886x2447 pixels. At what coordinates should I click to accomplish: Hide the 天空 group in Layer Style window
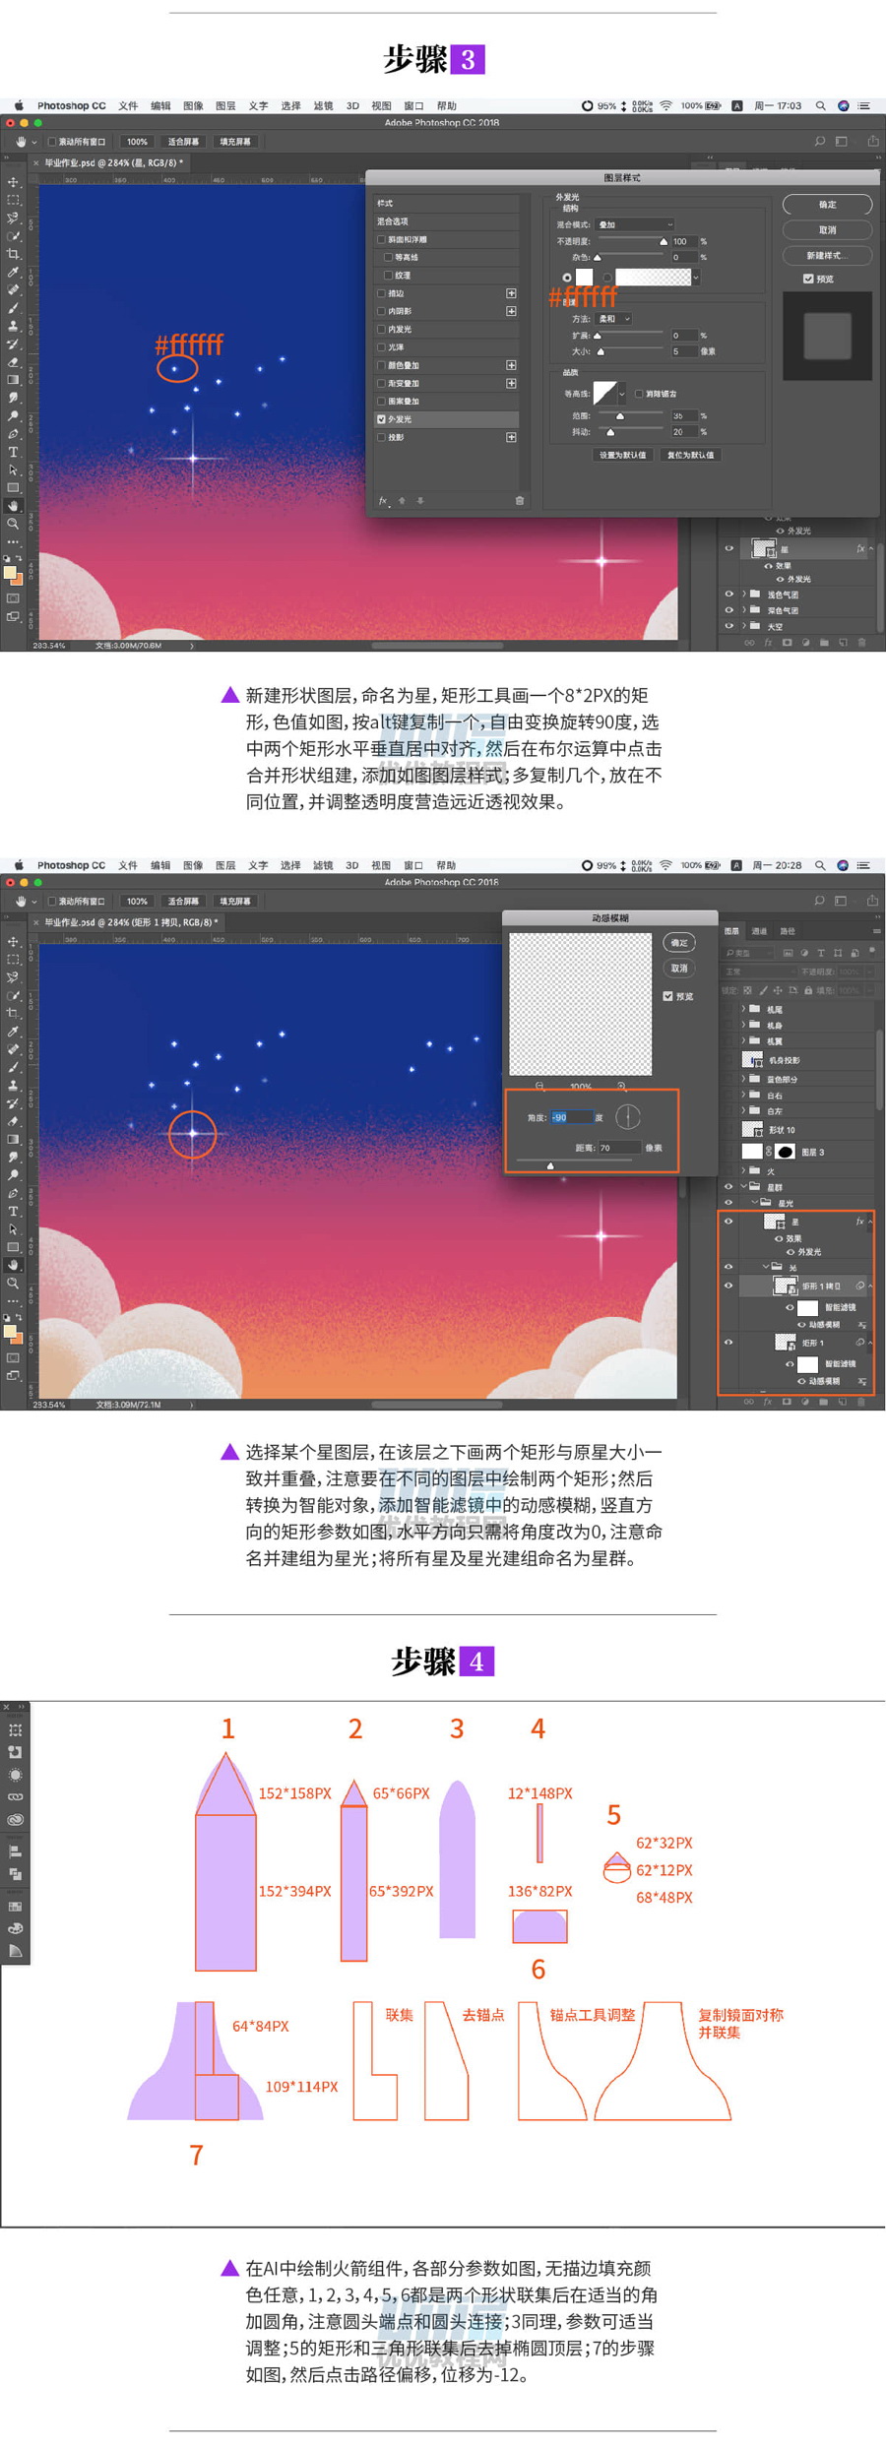[x=728, y=626]
